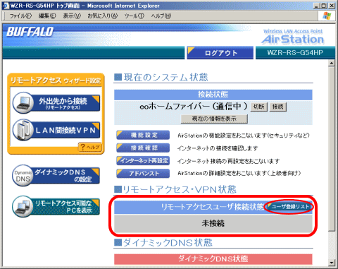
Task: Click the 接続 button next to 切断
Action: tap(278, 107)
